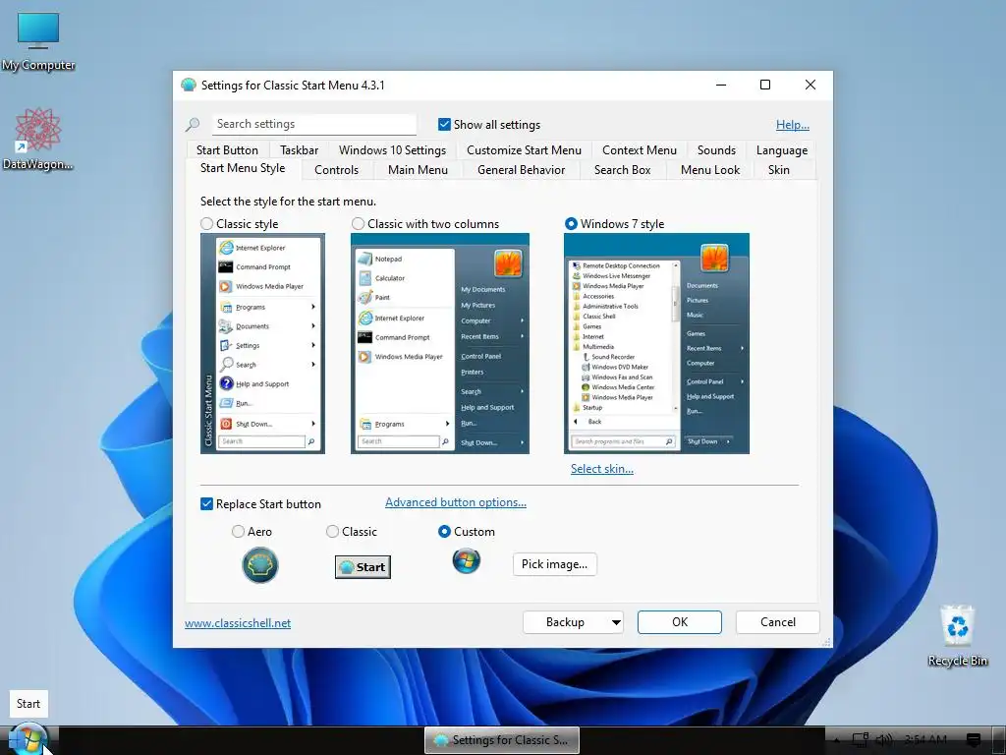Screen dimensions: 1006x755
Task: Select Classic with two columns radio button
Action: pos(358,223)
